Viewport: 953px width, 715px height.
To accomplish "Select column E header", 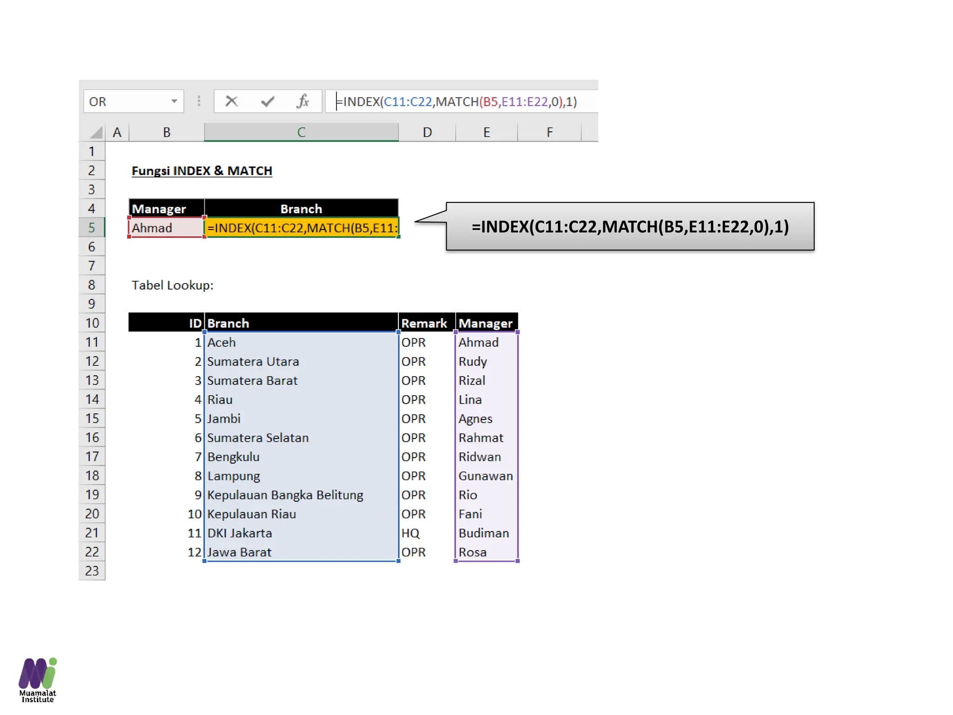I will pyautogui.click(x=487, y=132).
